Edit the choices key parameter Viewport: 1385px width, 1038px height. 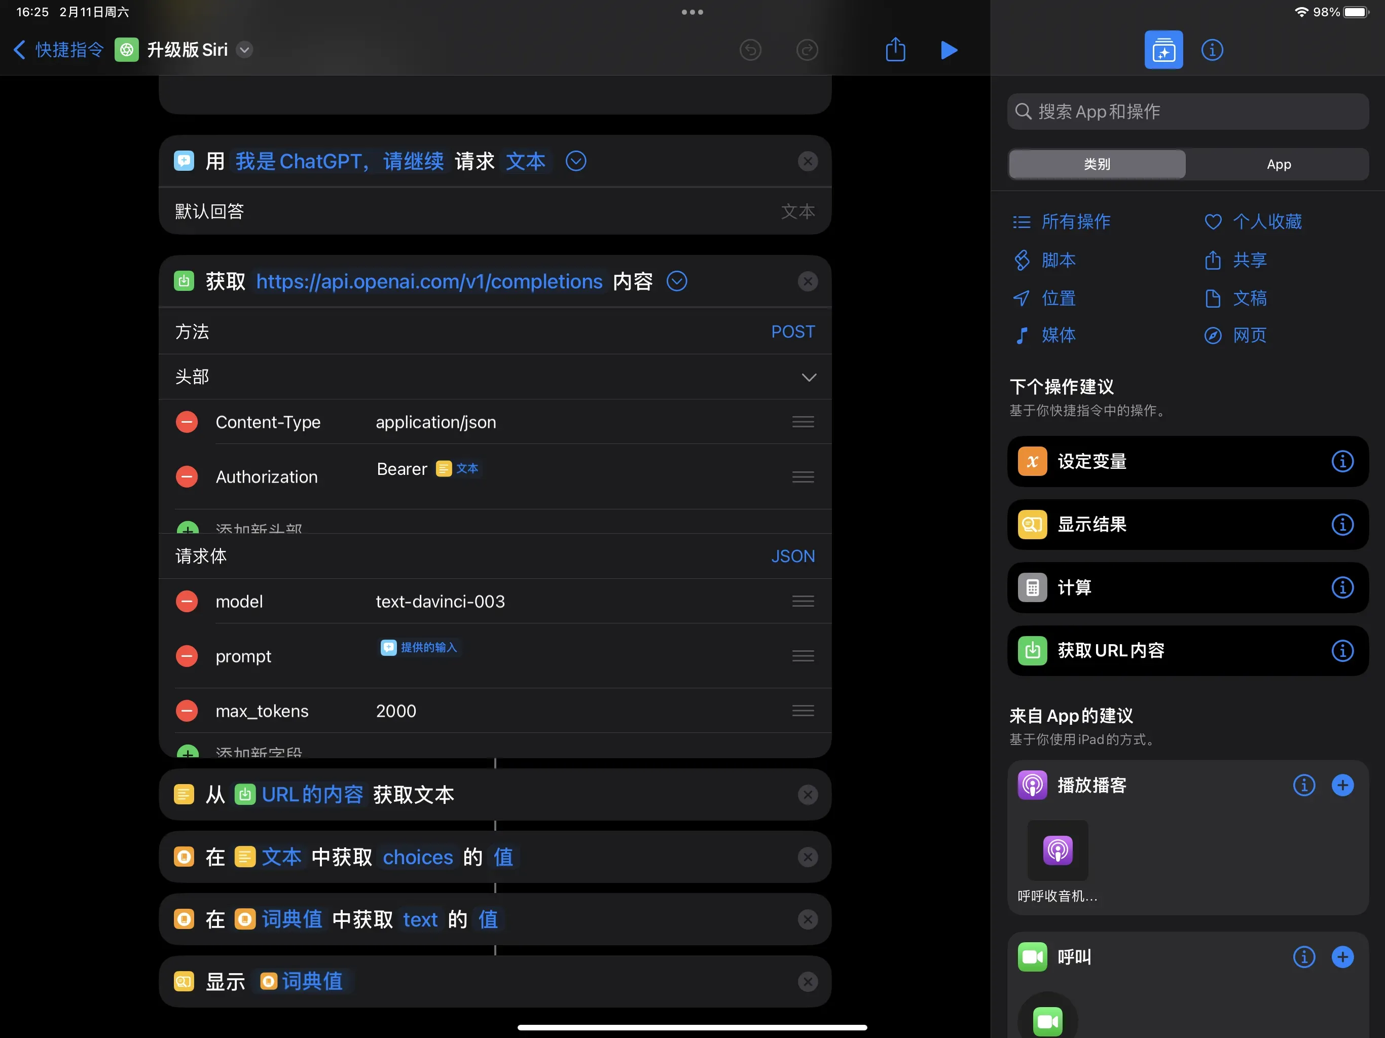pyautogui.click(x=418, y=857)
